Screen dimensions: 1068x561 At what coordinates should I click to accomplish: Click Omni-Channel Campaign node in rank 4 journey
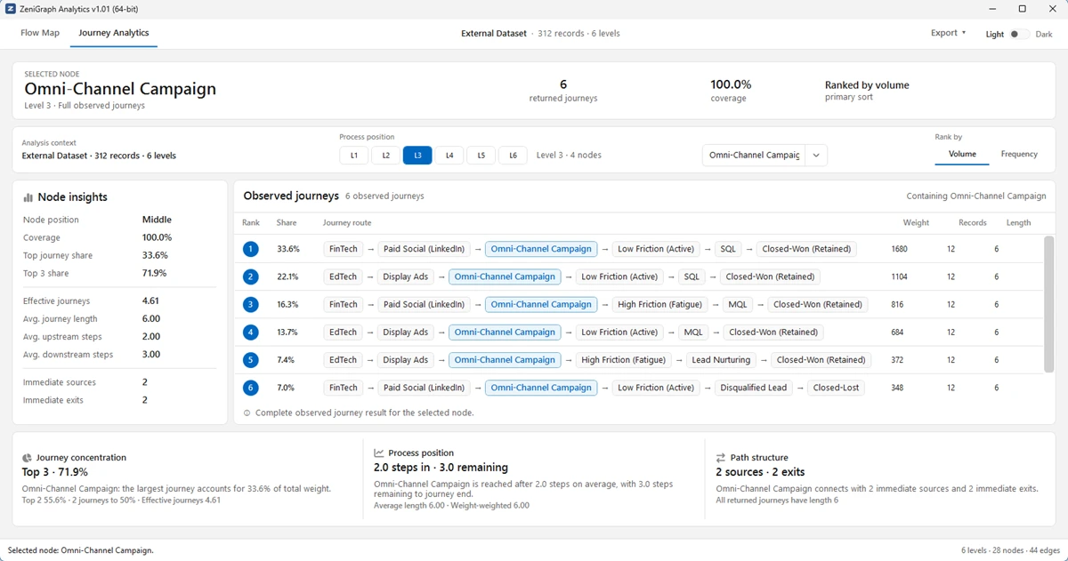pyautogui.click(x=505, y=333)
